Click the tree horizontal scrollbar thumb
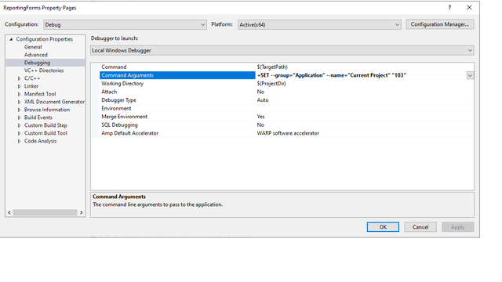The width and height of the screenshot is (502, 282). coord(45,212)
